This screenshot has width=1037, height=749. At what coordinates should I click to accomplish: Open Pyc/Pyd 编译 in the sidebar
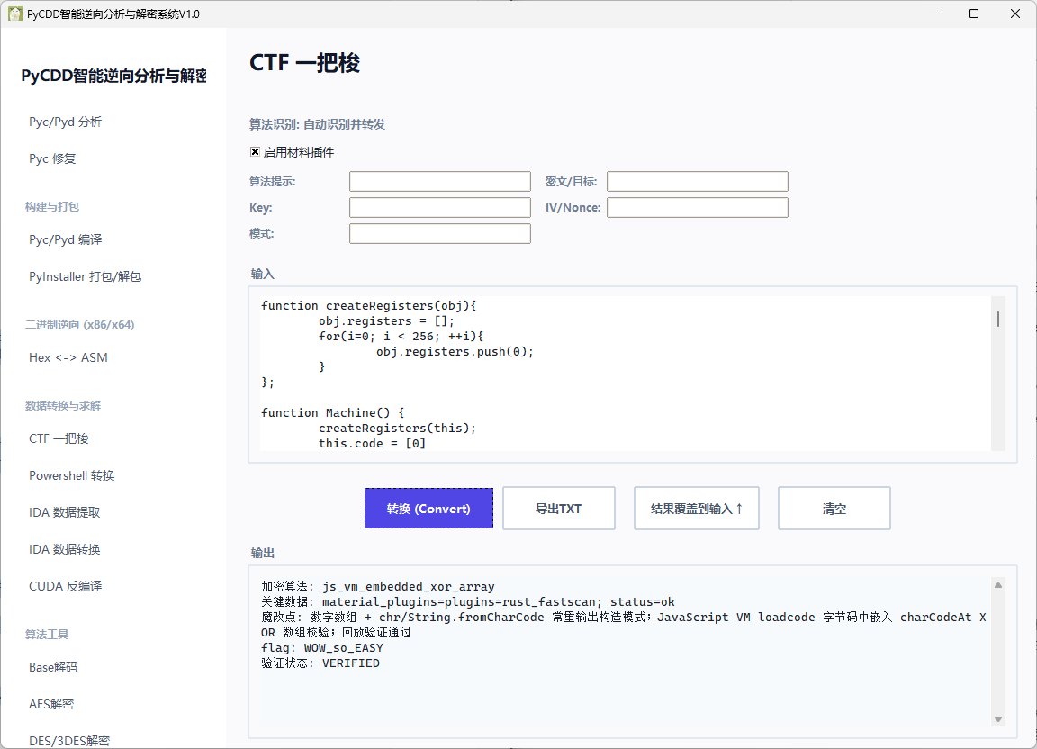(x=65, y=239)
